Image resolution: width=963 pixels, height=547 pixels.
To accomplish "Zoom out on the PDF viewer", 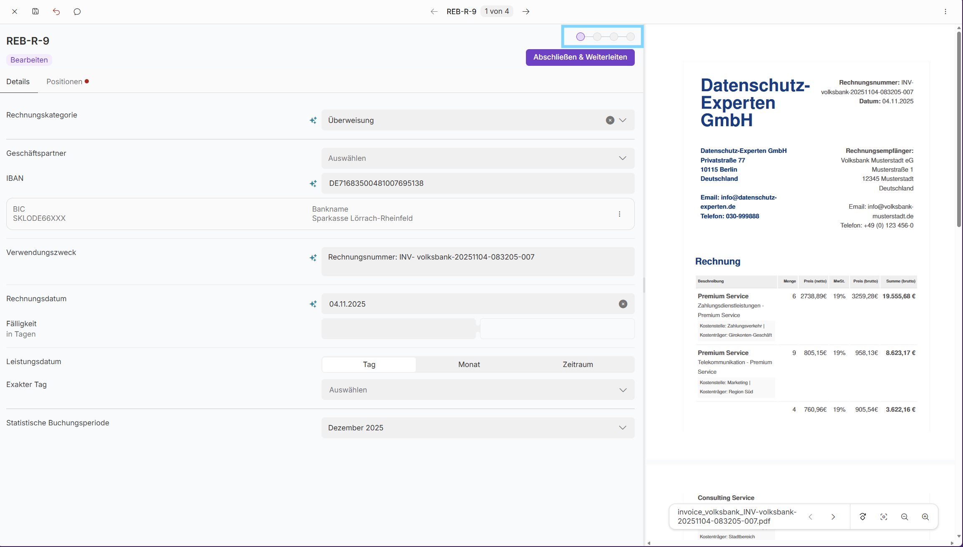I will (x=905, y=517).
